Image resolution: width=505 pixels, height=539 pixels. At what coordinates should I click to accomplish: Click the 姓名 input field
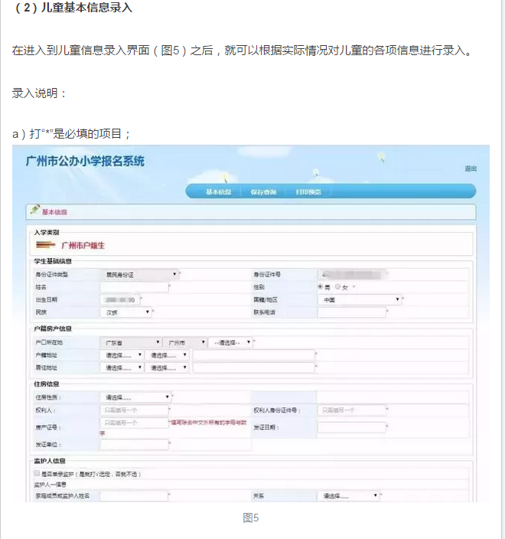[133, 287]
